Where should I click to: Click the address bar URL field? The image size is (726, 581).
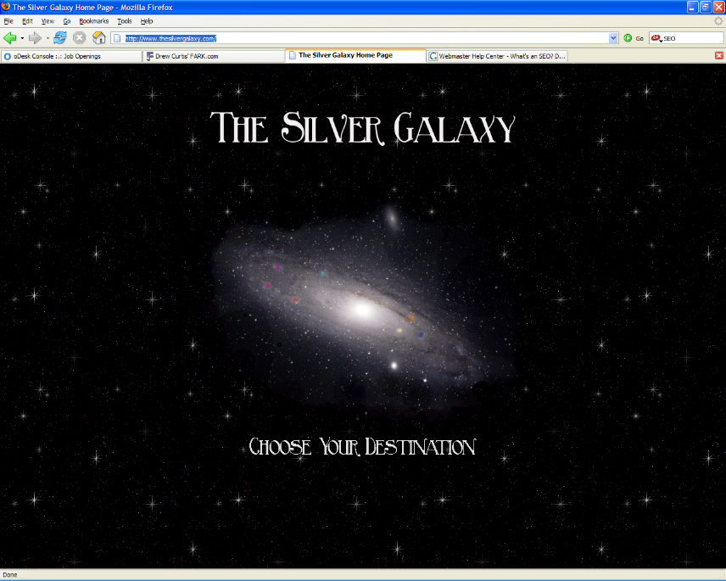[365, 38]
